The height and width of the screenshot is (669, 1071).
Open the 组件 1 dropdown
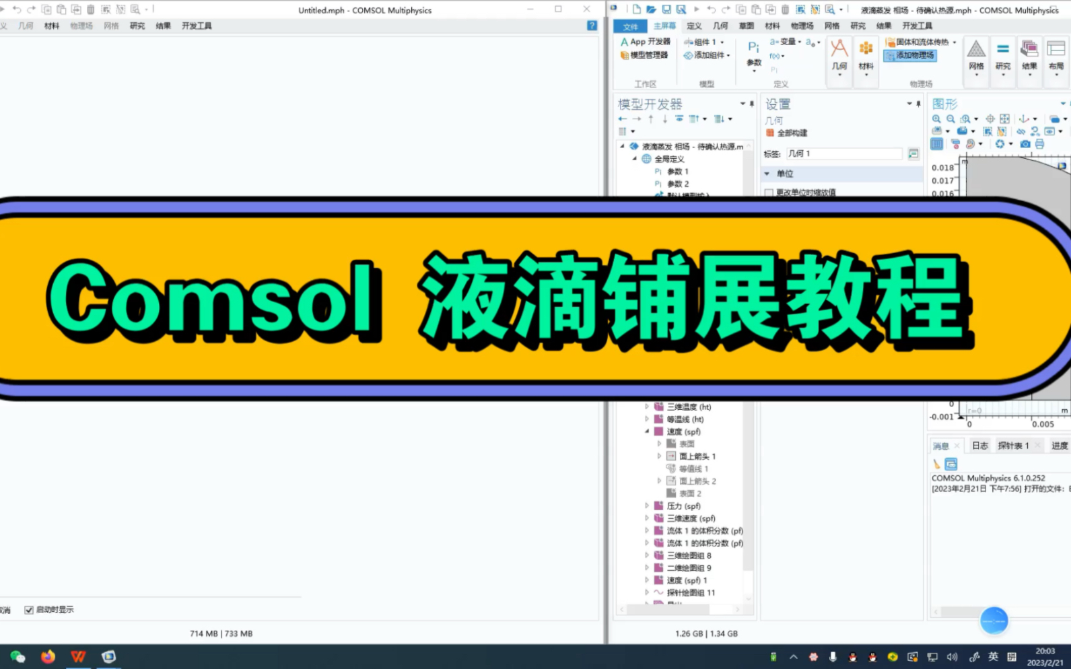(x=704, y=42)
